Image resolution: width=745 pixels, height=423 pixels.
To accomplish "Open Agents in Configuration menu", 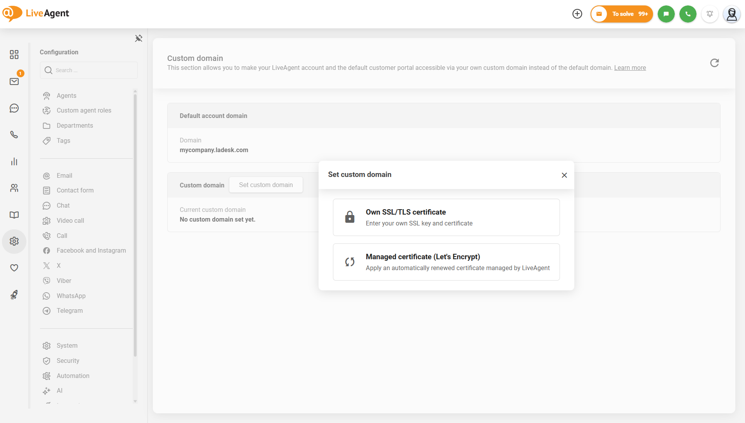I will pos(66,95).
